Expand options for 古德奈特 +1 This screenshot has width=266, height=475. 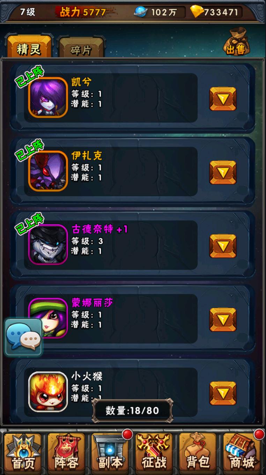click(223, 246)
